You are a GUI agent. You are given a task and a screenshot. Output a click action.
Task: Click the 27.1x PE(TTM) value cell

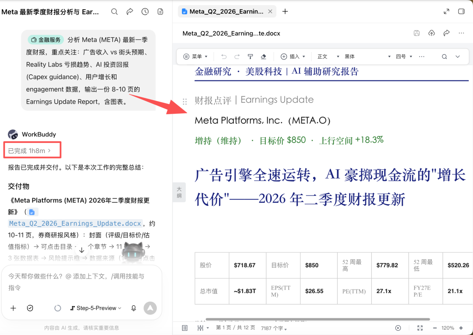(390, 291)
